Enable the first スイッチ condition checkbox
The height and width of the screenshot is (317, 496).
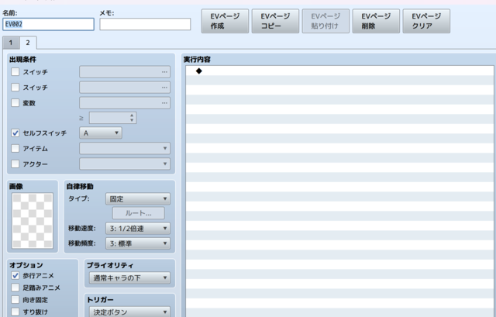[15, 72]
